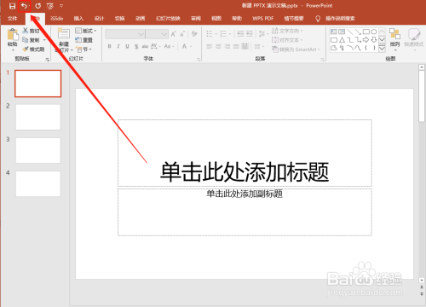
Task: Select the Oval shape in gallery
Action: [x=374, y=32]
